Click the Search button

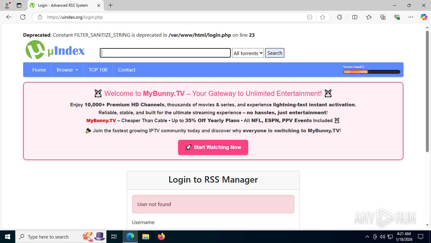pos(275,53)
